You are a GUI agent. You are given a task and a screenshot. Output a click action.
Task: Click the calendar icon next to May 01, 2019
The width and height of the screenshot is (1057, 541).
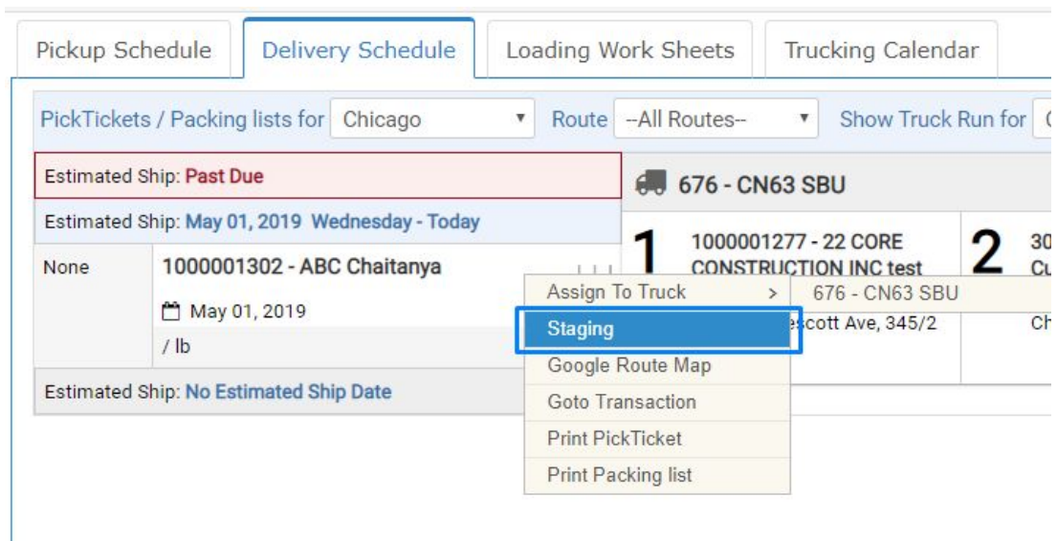[172, 312]
